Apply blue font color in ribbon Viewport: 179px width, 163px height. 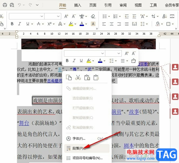(82, 24)
